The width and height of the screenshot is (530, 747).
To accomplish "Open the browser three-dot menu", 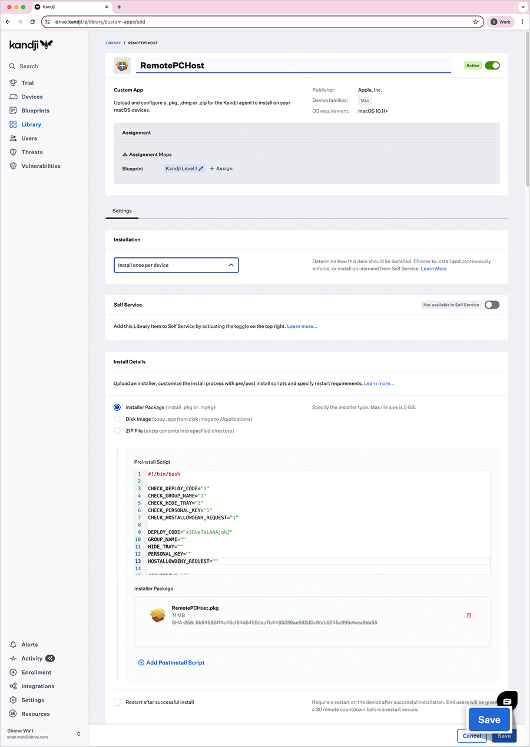I will coord(522,22).
